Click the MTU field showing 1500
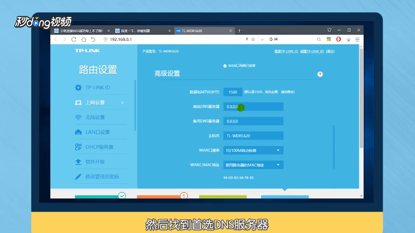 point(233,92)
